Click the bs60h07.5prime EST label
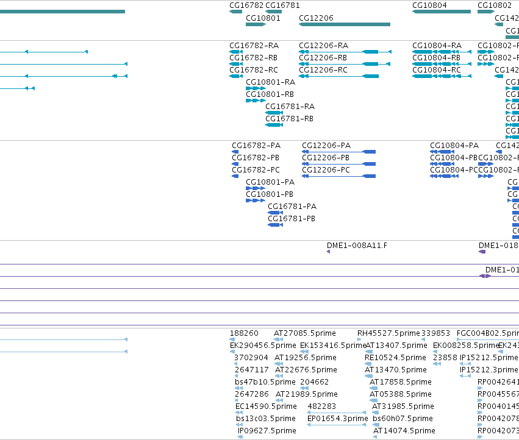The width and height of the screenshot is (519, 440). 403,419
